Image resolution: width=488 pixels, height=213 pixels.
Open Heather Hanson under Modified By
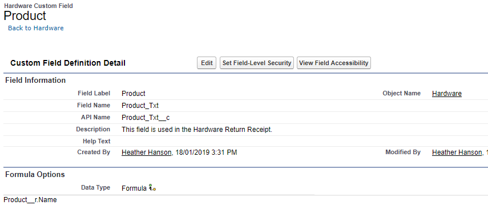coord(457,152)
